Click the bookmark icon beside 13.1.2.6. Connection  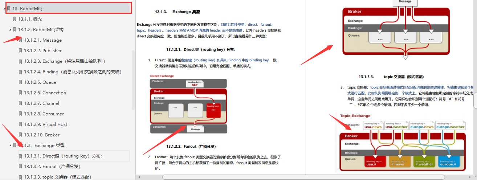[20, 93]
